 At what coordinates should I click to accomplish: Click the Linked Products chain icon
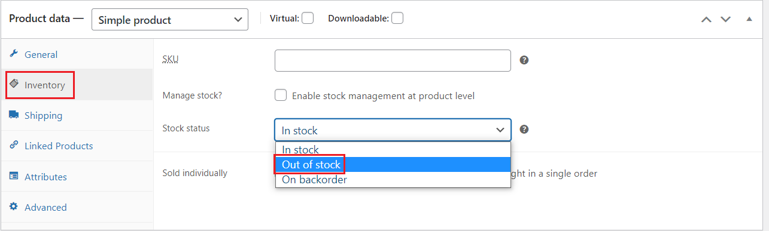tap(14, 146)
